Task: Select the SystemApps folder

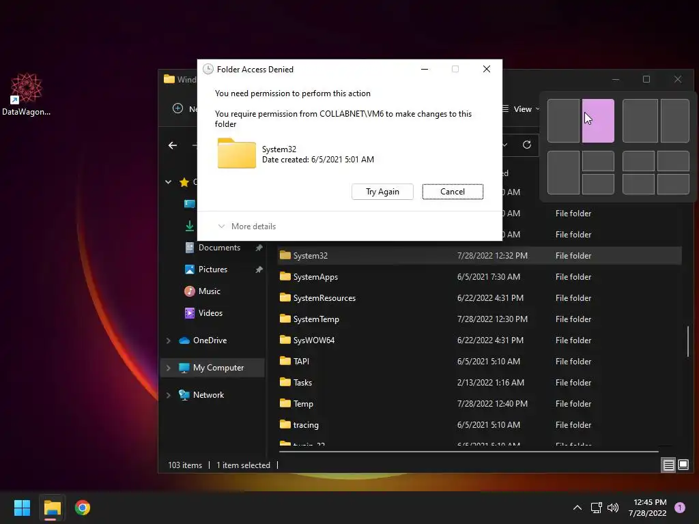Action: click(x=315, y=277)
